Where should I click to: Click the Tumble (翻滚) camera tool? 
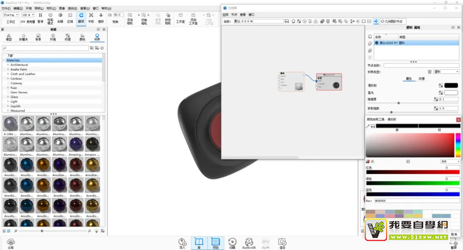point(81,18)
